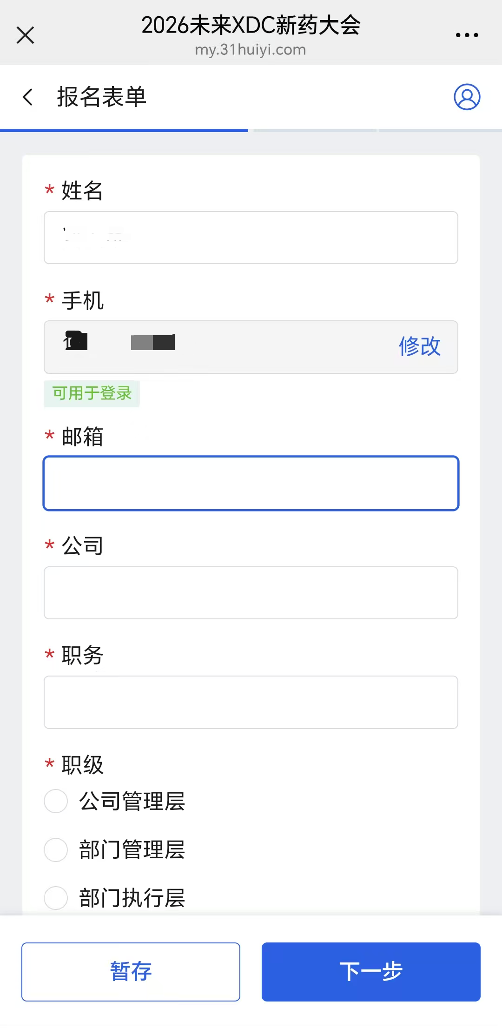The height and width of the screenshot is (1028, 502).
Task: Tap the my.31huiyi.com address text
Action: [251, 50]
